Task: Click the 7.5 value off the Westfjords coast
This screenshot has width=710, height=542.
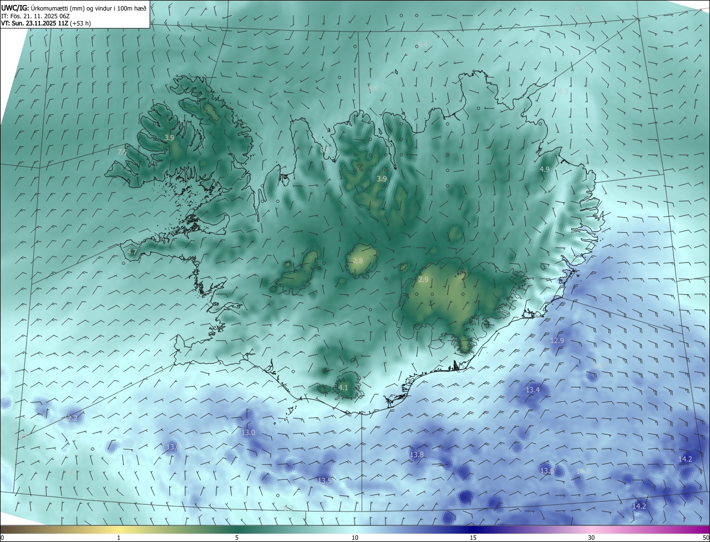Action: click(x=122, y=152)
